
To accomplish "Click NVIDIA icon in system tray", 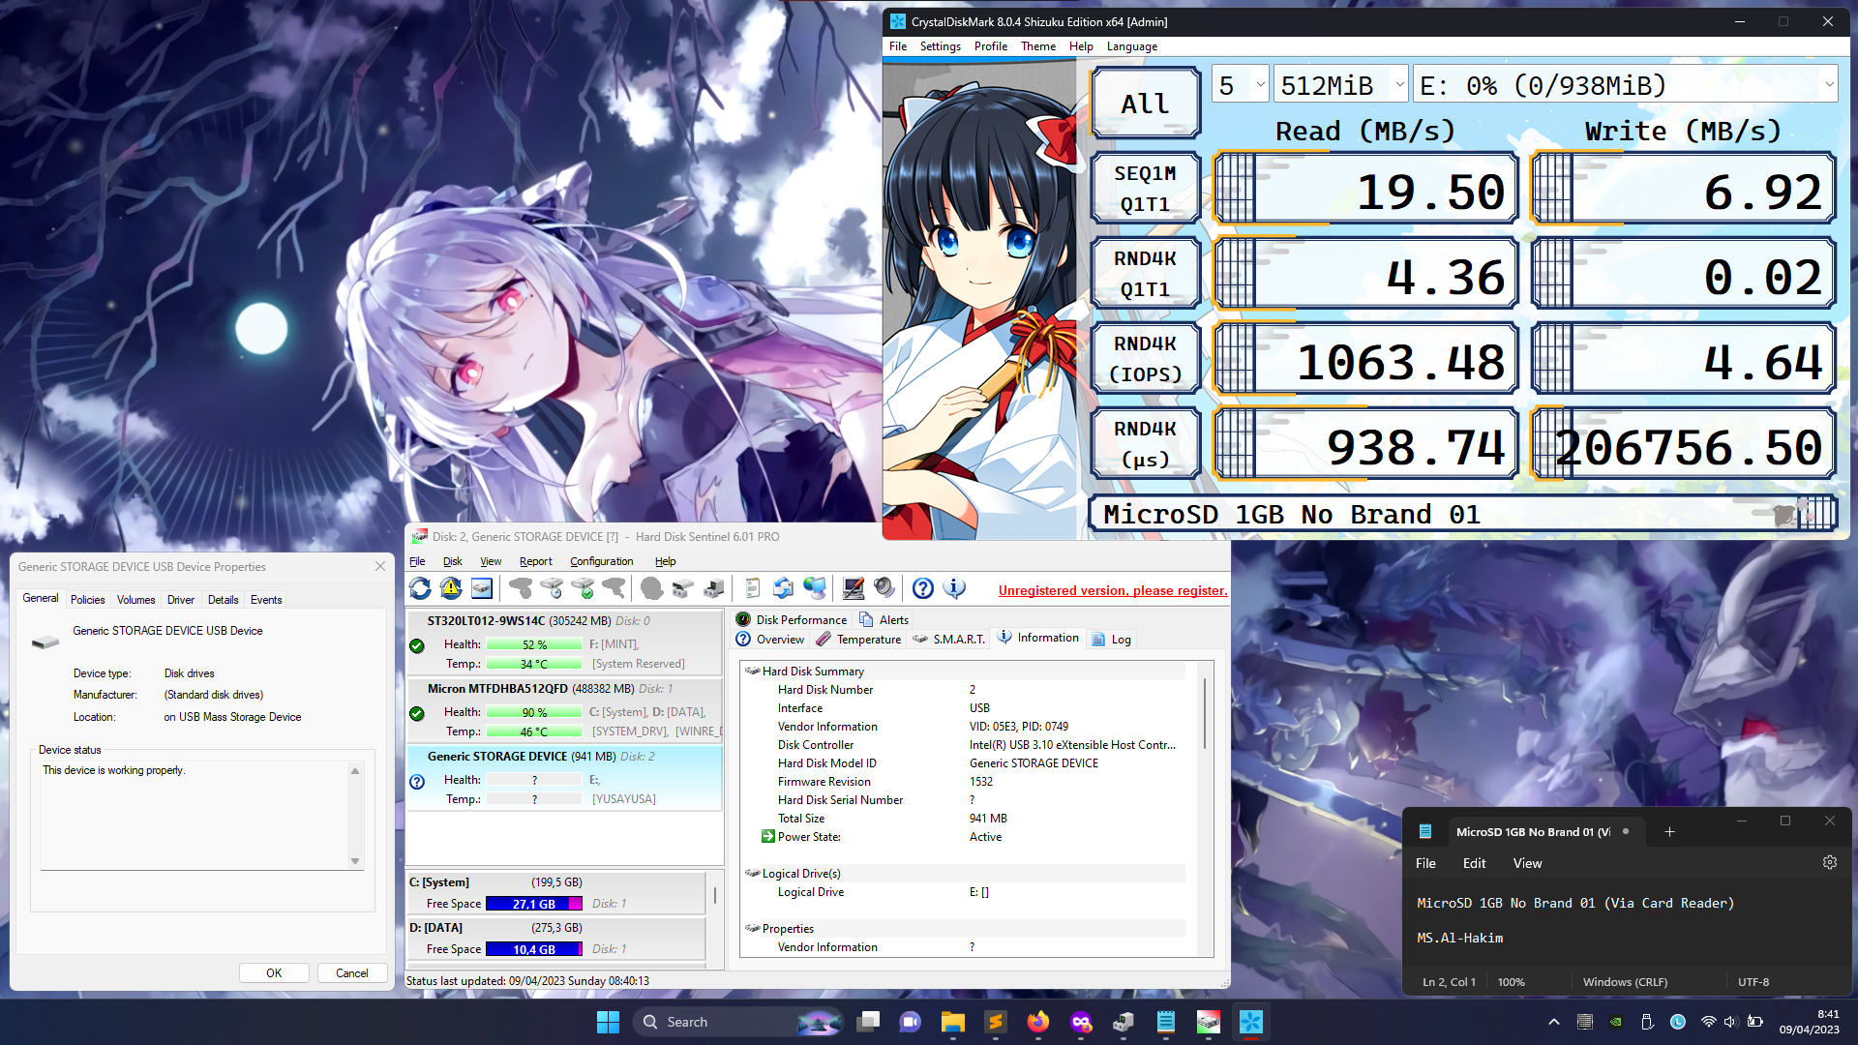I will pyautogui.click(x=1615, y=1022).
